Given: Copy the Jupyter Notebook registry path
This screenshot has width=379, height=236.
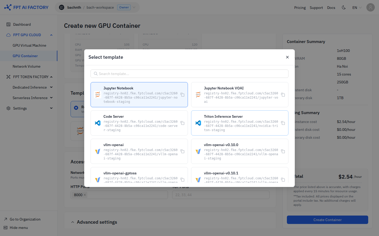Looking at the screenshot, I should 182,95.
